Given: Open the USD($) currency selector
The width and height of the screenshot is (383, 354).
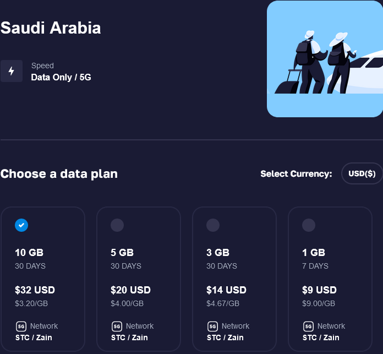Looking at the screenshot, I should (362, 174).
